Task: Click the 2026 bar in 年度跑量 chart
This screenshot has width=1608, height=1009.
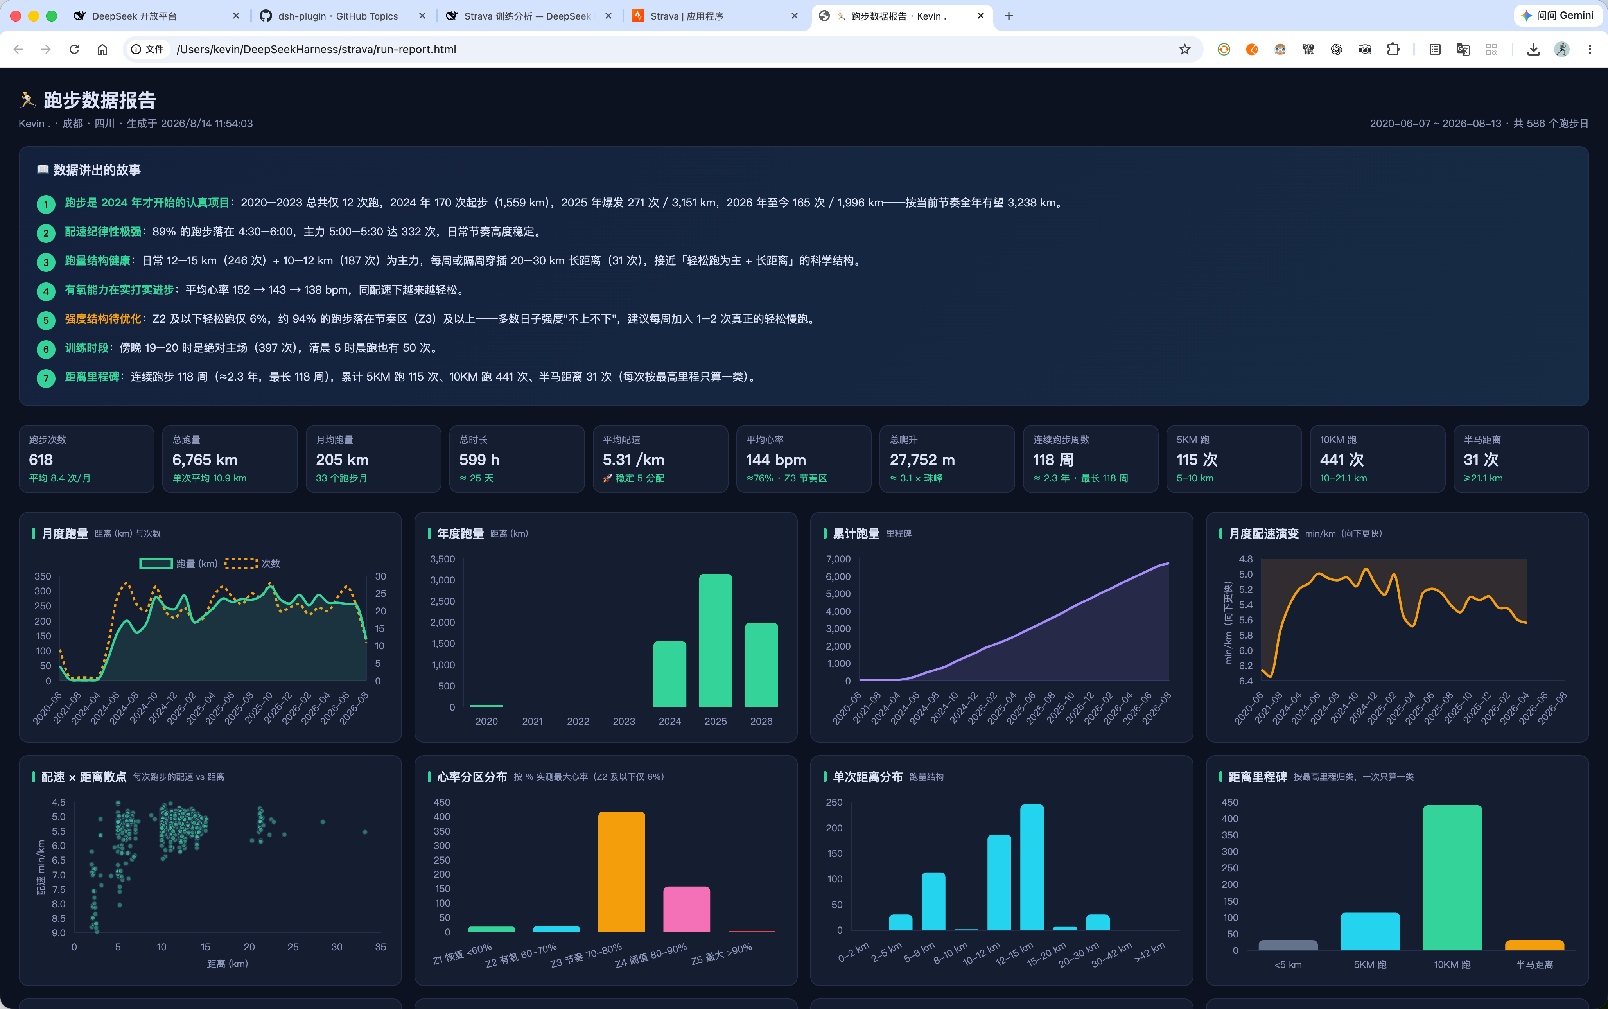Action: (x=761, y=665)
